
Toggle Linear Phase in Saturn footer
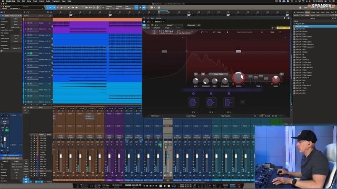191,116
